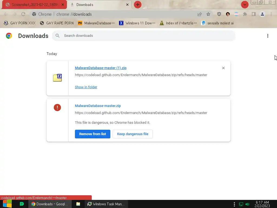
Task: Click the Chrome site info icon
Action: coord(34,14)
